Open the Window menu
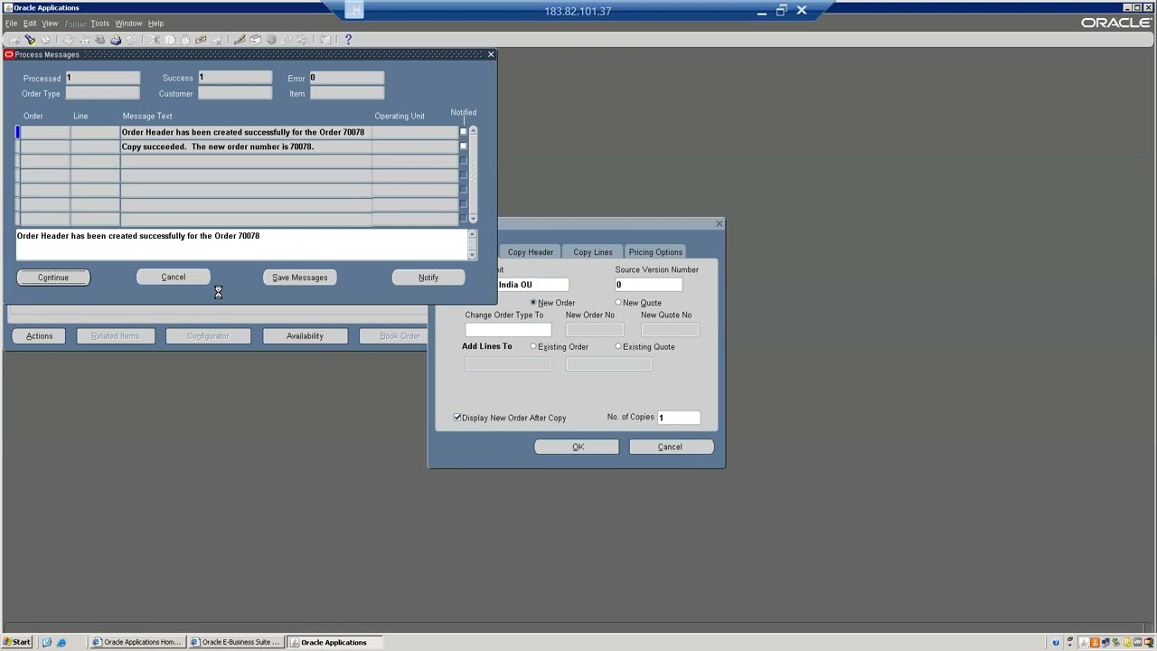Screen dimensions: 1157x651 click(128, 24)
